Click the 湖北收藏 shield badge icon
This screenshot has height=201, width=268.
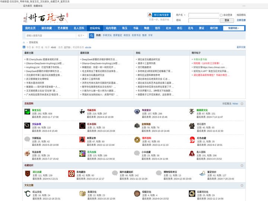(x=28, y=173)
